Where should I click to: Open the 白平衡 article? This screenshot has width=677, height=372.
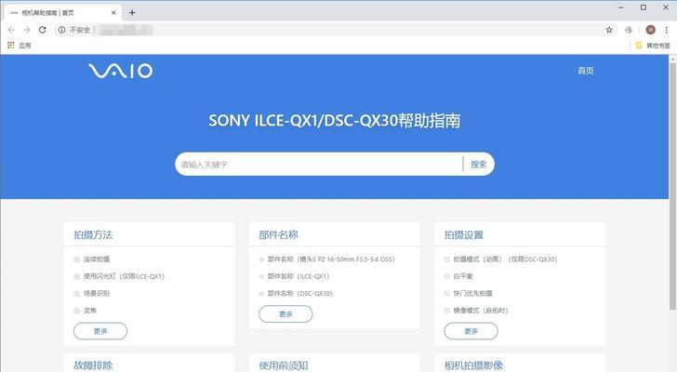pos(463,276)
